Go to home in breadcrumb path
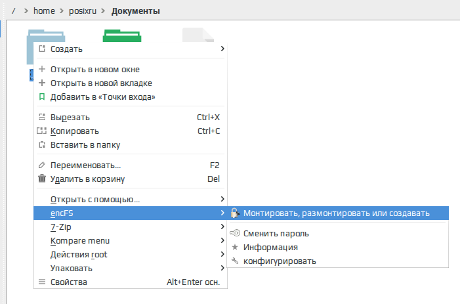Image resolution: width=460 pixels, height=304 pixels. point(44,11)
